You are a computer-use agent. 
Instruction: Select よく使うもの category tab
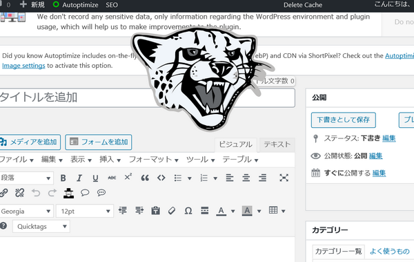389,251
